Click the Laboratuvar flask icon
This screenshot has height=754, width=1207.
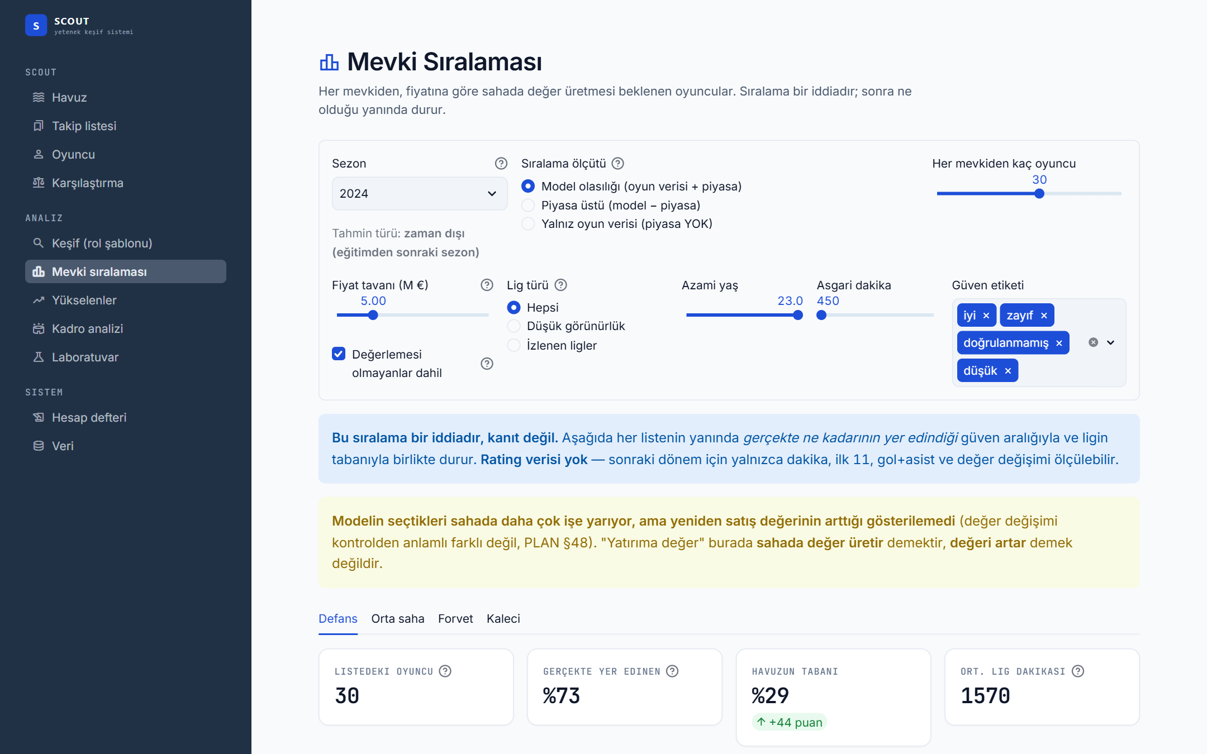[x=38, y=357]
